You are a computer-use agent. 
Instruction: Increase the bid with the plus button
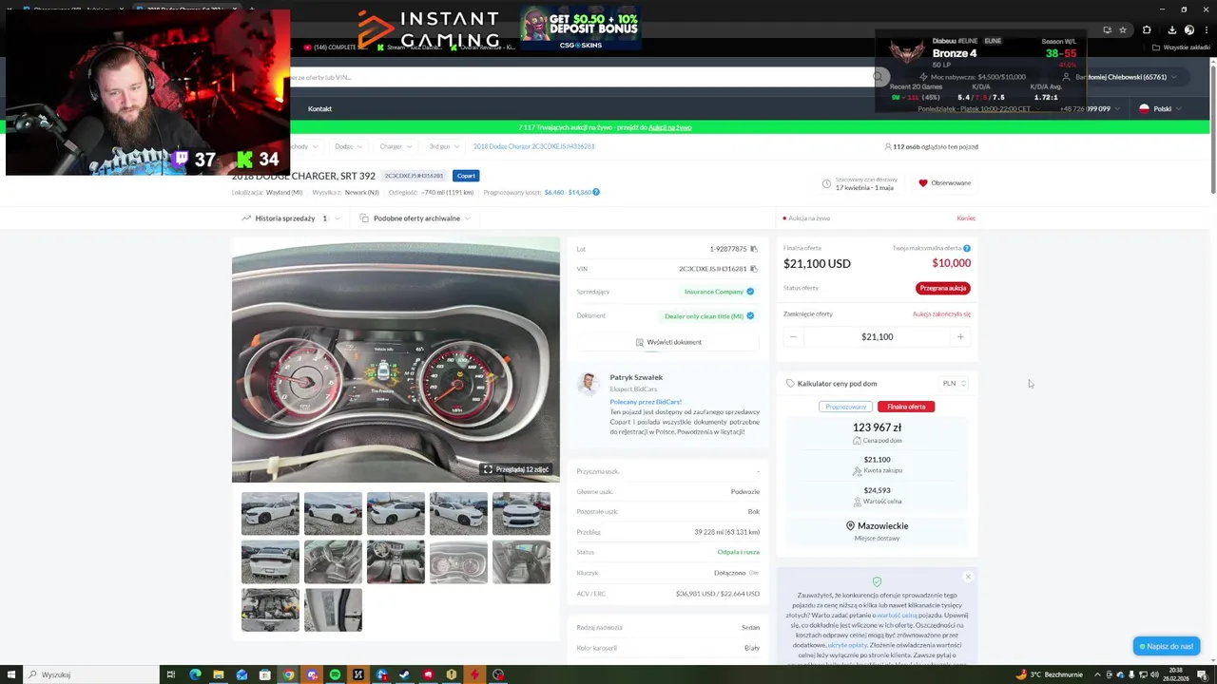tap(960, 336)
